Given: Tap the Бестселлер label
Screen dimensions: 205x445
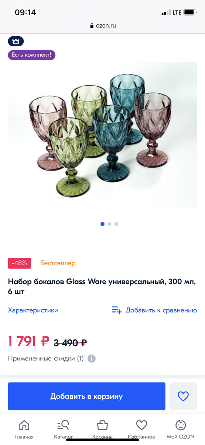Looking at the screenshot, I should tap(58, 263).
